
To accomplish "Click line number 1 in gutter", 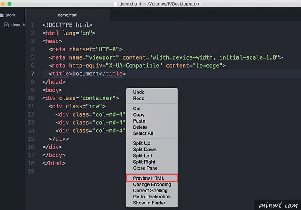I will pyautogui.click(x=33, y=25).
